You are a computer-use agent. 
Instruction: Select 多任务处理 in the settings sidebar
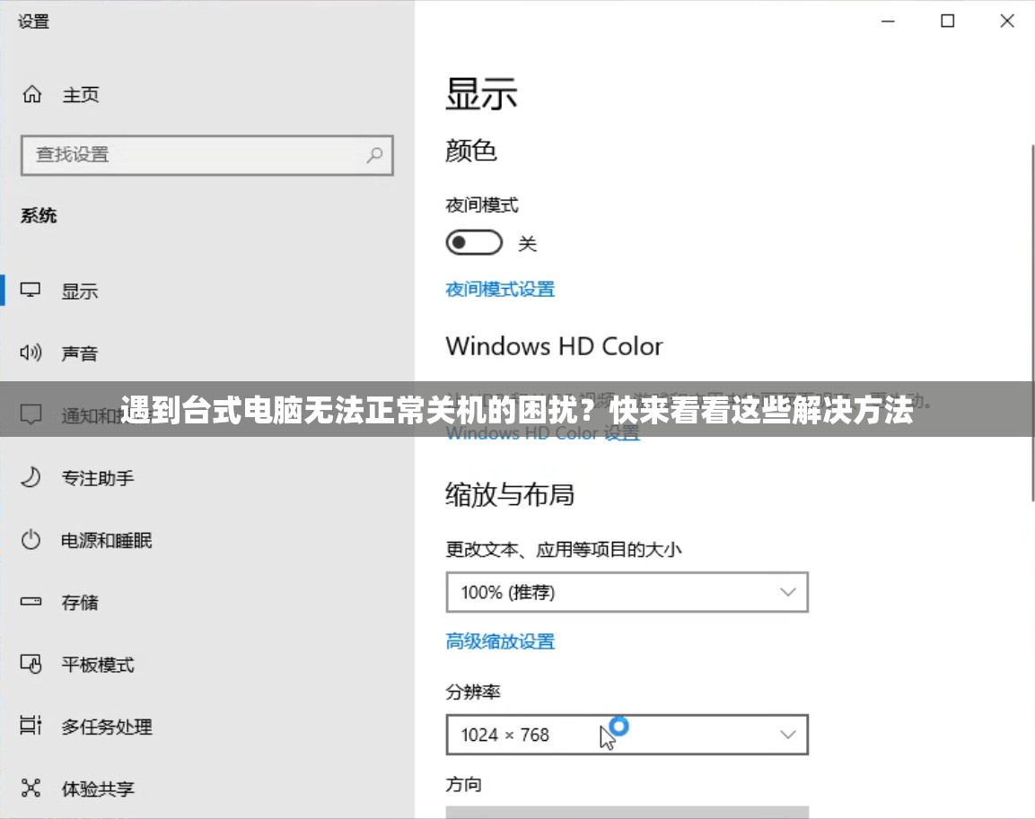[106, 726]
